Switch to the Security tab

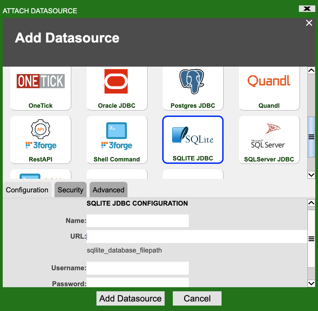pos(71,190)
